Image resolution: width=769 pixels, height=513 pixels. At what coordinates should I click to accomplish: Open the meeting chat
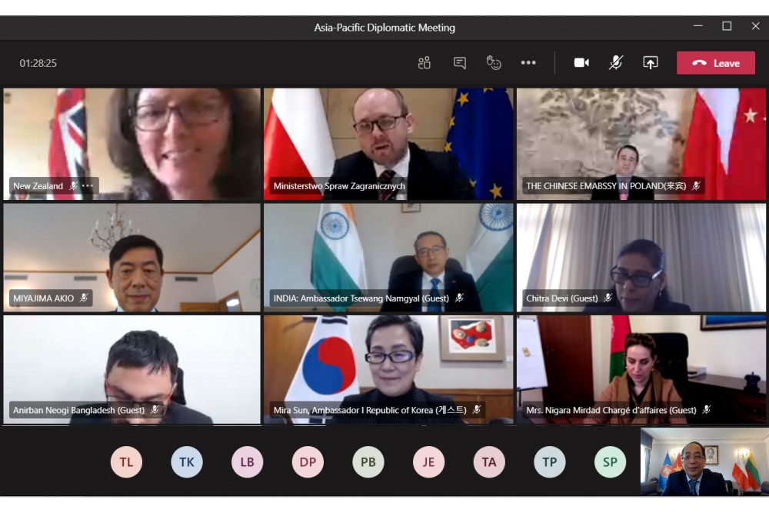[x=460, y=63]
